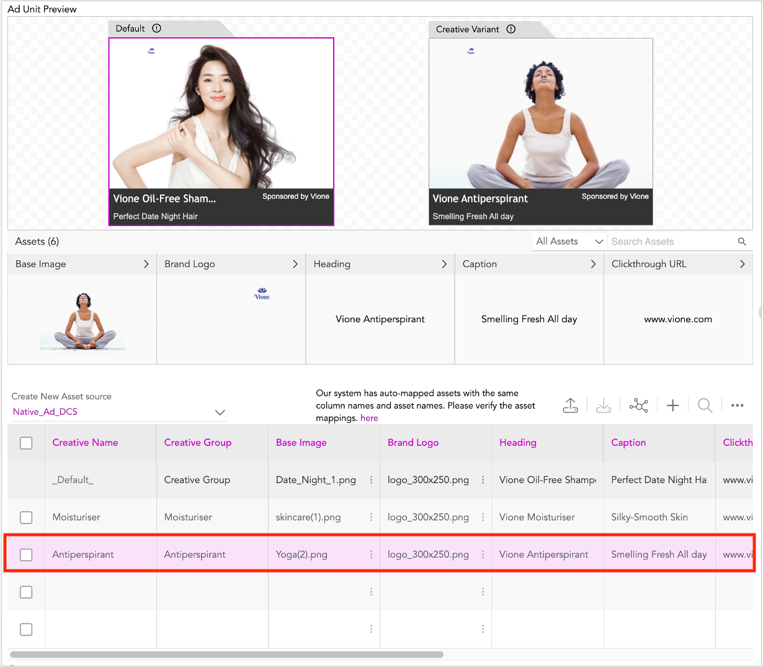
Task: Tick the checkbox of the last empty row
Action: pyautogui.click(x=26, y=629)
